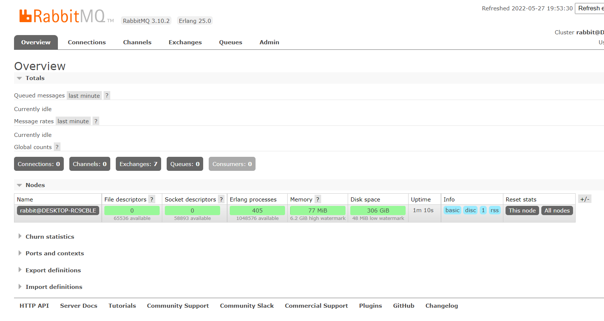Click the '1' info tag

(483, 210)
